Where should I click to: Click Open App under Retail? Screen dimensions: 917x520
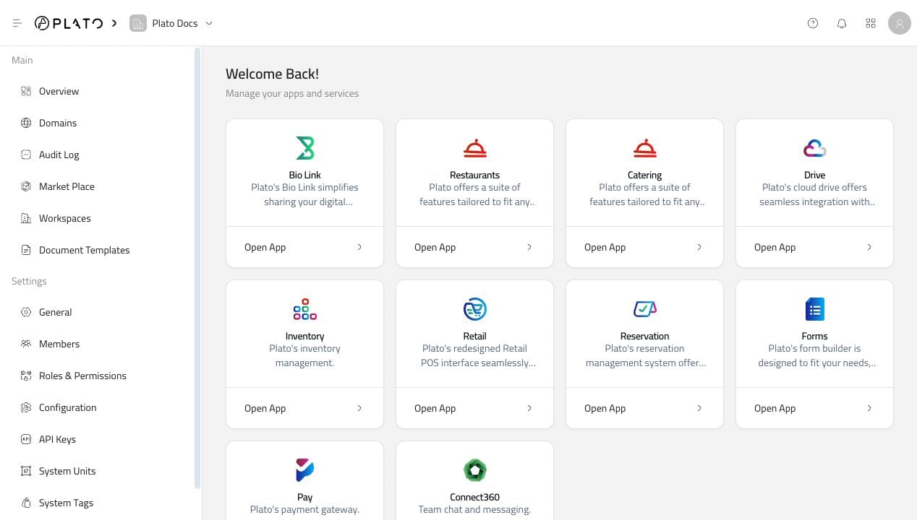tap(435, 408)
